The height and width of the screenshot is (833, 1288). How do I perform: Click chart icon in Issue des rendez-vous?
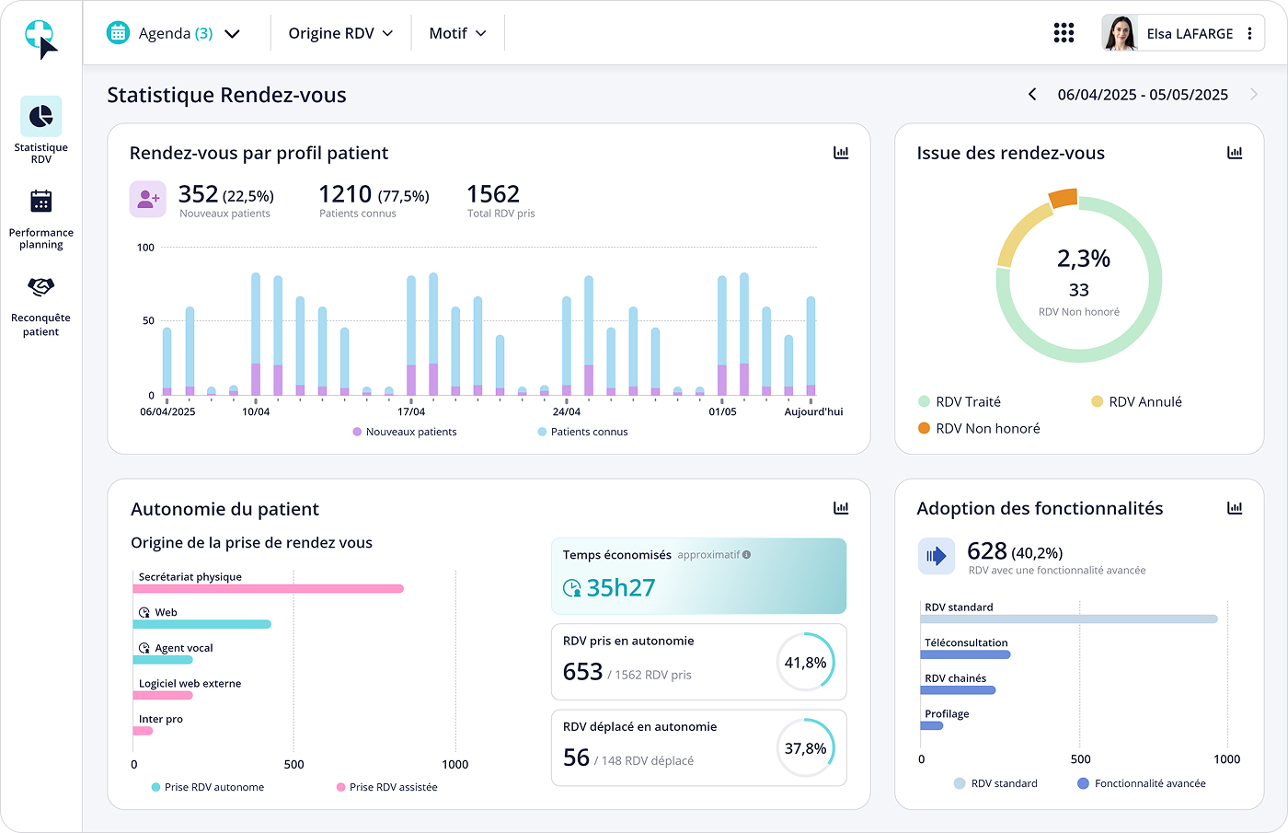point(1235,153)
